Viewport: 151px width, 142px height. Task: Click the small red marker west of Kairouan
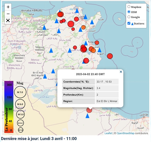click(75, 48)
